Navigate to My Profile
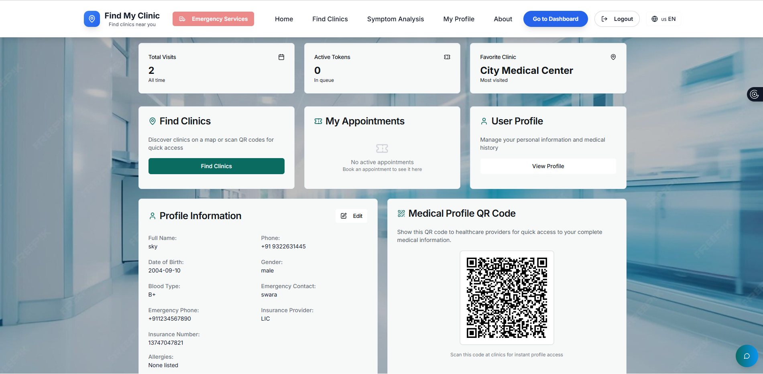This screenshot has width=763, height=374. tap(459, 19)
